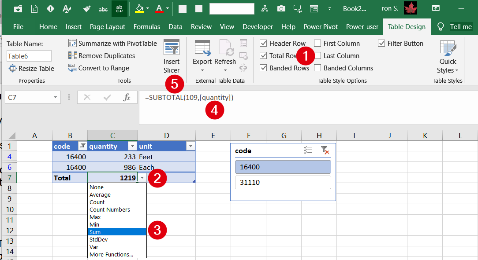
Task: Click the comment bubble icon in the title bar
Action: (298, 9)
